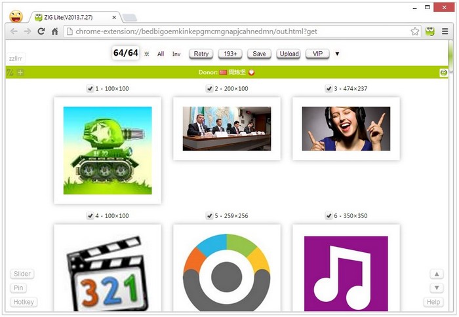Uncheck image 1 - 100×100 checkbox
Screen dimensions: 459x317
90,88
